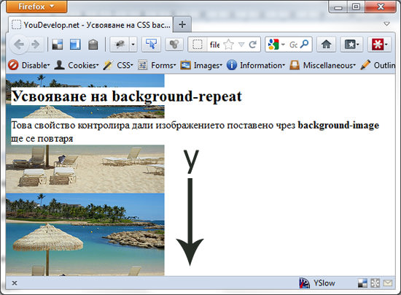This screenshot has height=295, width=401.
Task: Click the address bar URL field
Action: [x=214, y=45]
